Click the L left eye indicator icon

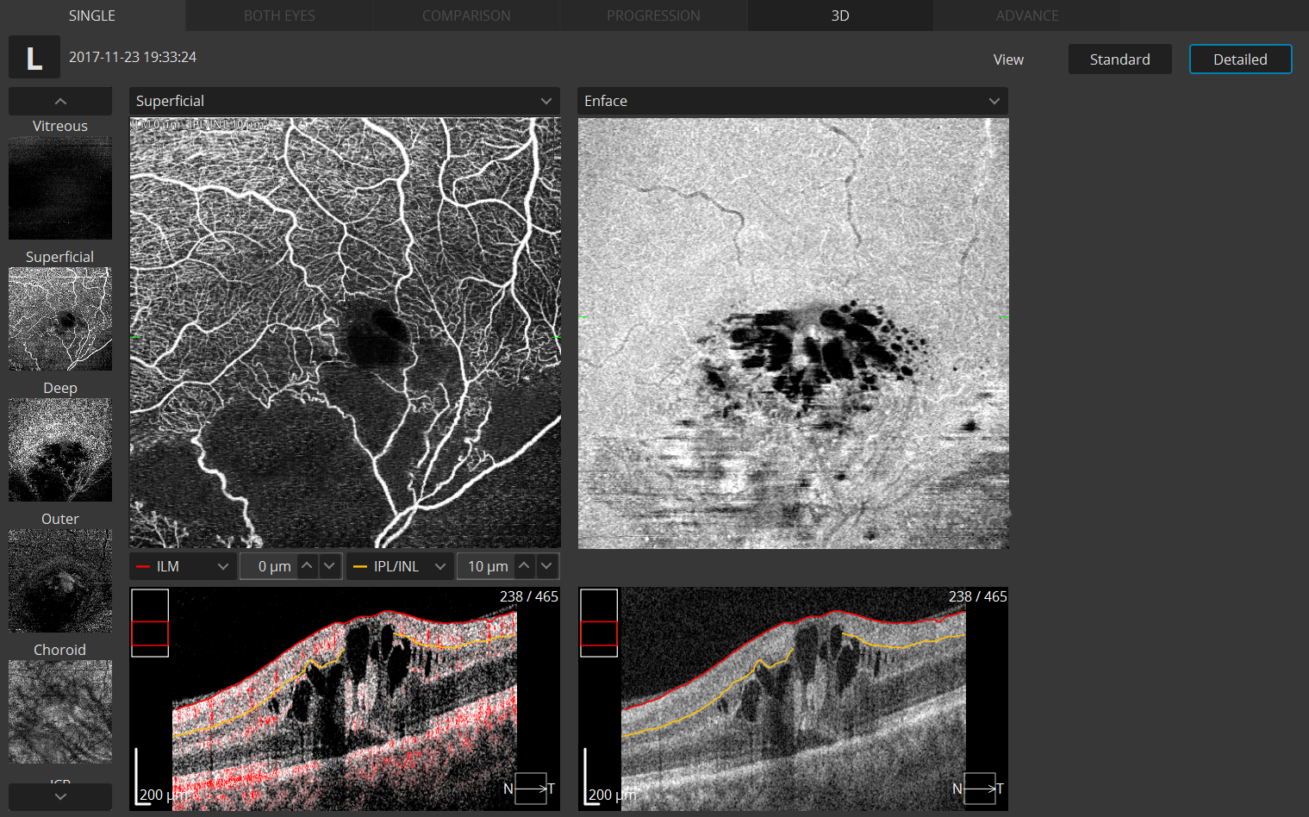[x=34, y=58]
